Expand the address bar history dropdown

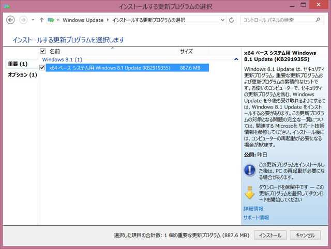(222, 20)
